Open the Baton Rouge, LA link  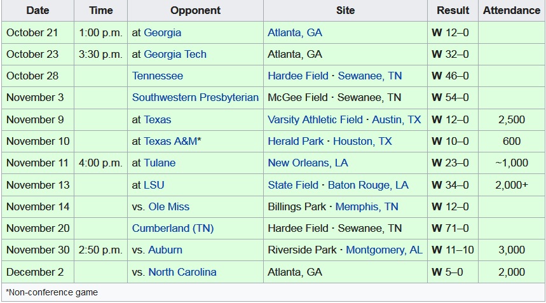click(368, 185)
